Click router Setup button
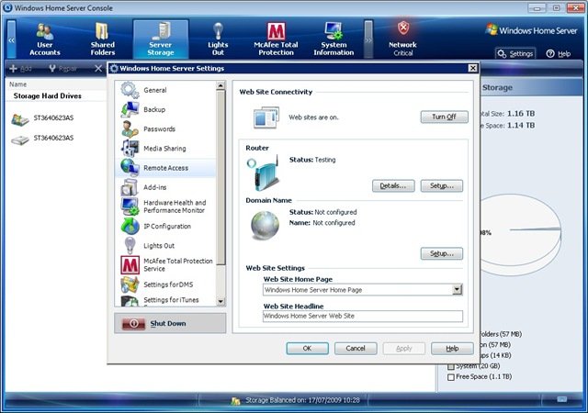The height and width of the screenshot is (413, 588). coord(442,186)
